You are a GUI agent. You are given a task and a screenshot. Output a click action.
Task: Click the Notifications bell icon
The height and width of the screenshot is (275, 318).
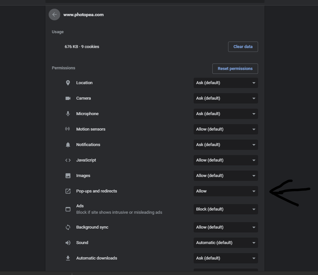(x=68, y=145)
